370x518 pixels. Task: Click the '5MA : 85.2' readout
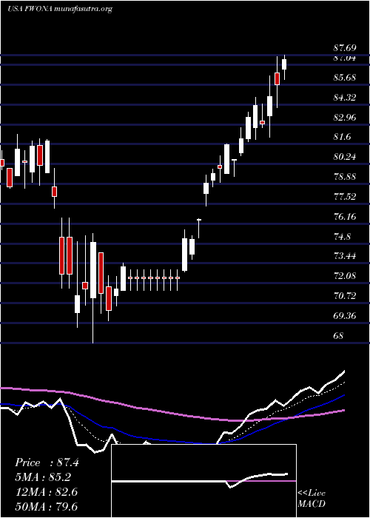(x=43, y=477)
